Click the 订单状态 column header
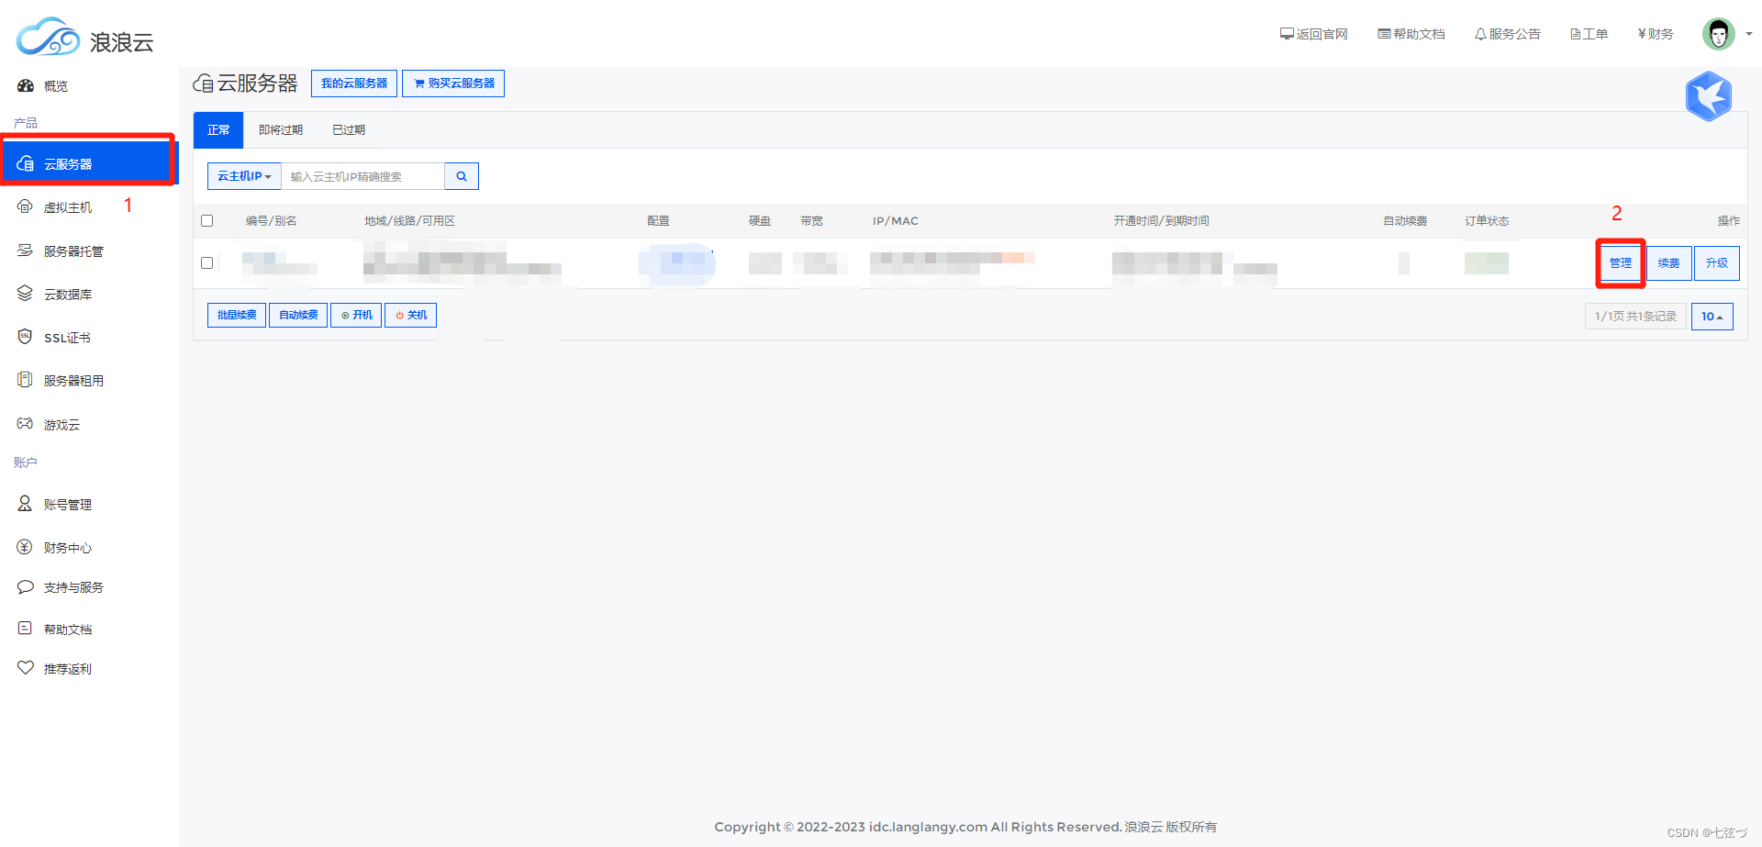 (x=1487, y=221)
